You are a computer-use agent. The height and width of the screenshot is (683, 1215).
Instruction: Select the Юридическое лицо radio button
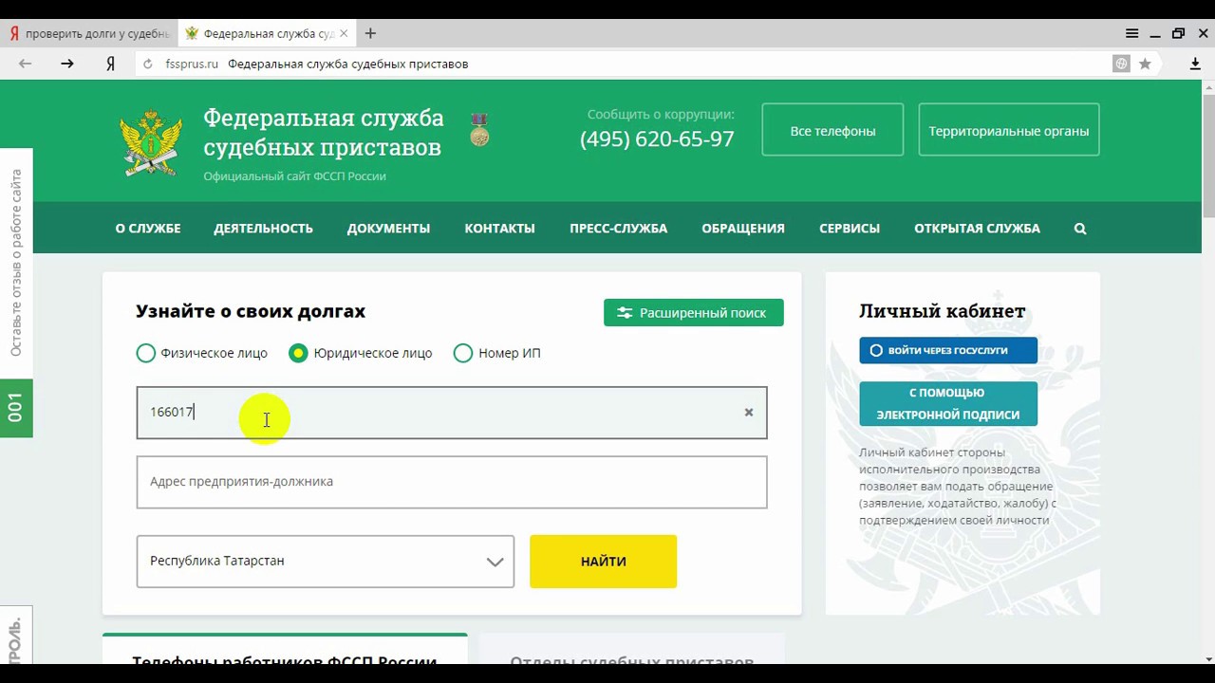coord(298,353)
